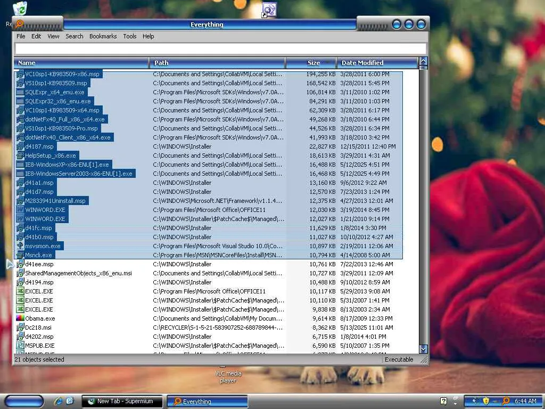The height and width of the screenshot is (409, 545).
Task: Click the Everything magnifier icon in title bar
Action: click(x=20, y=24)
